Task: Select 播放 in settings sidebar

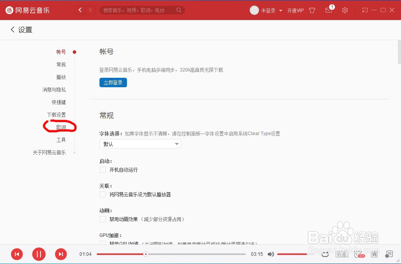Action: click(x=61, y=77)
